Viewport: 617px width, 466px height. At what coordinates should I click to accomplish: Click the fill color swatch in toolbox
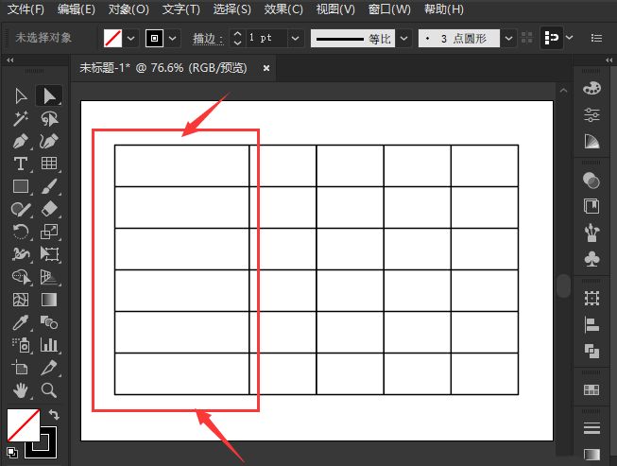(x=24, y=423)
